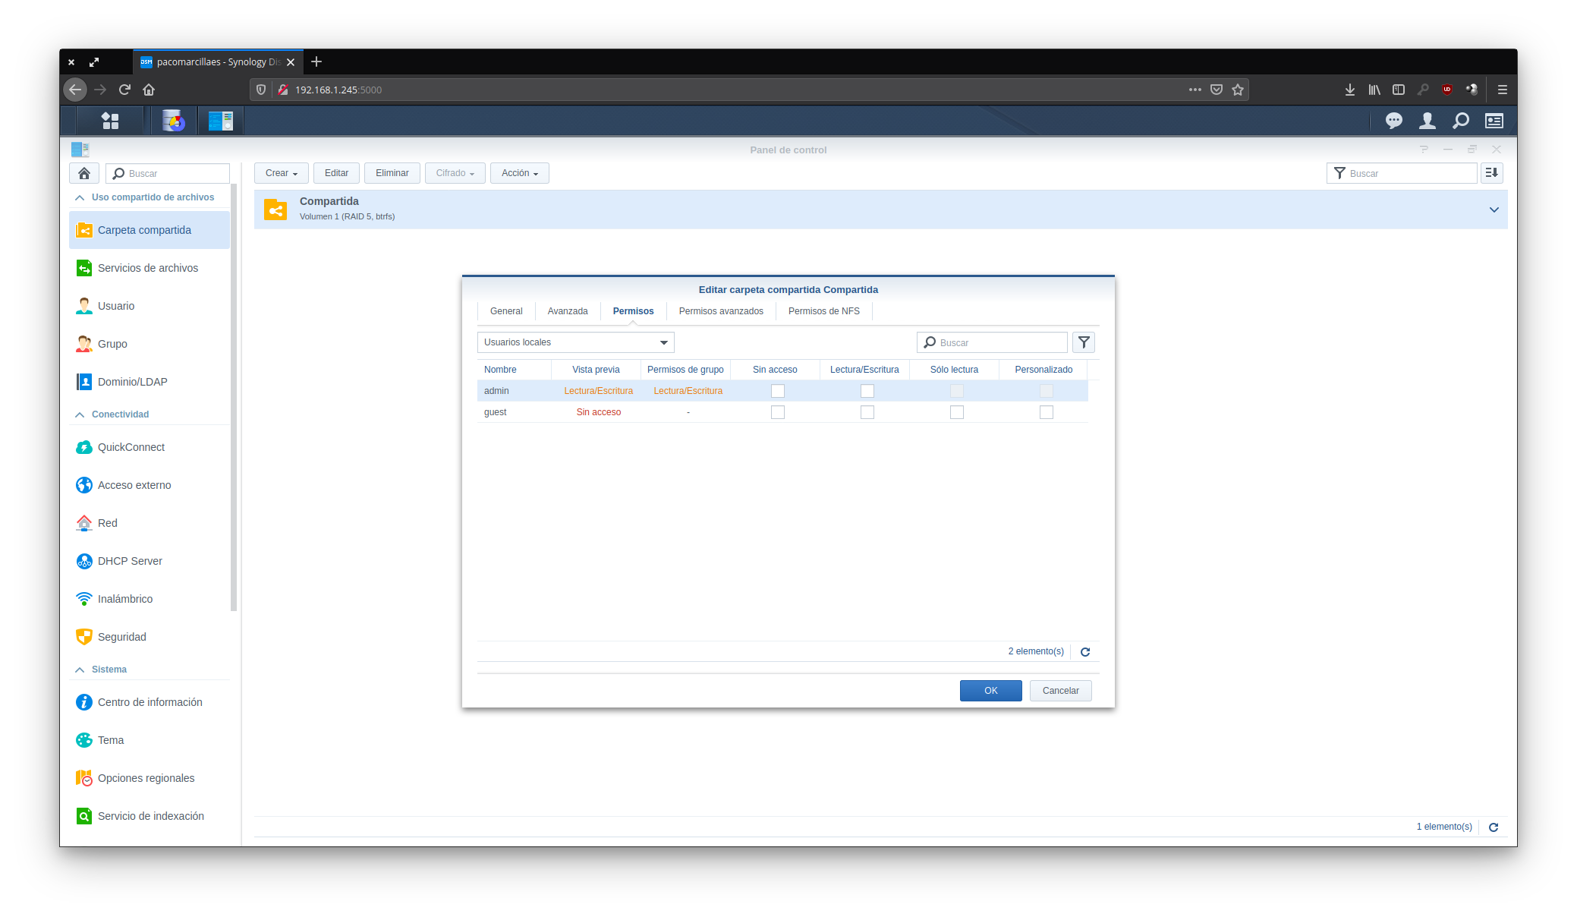Check Lectura/Escritura for admin user
The width and height of the screenshot is (1577, 917).
[x=867, y=391]
